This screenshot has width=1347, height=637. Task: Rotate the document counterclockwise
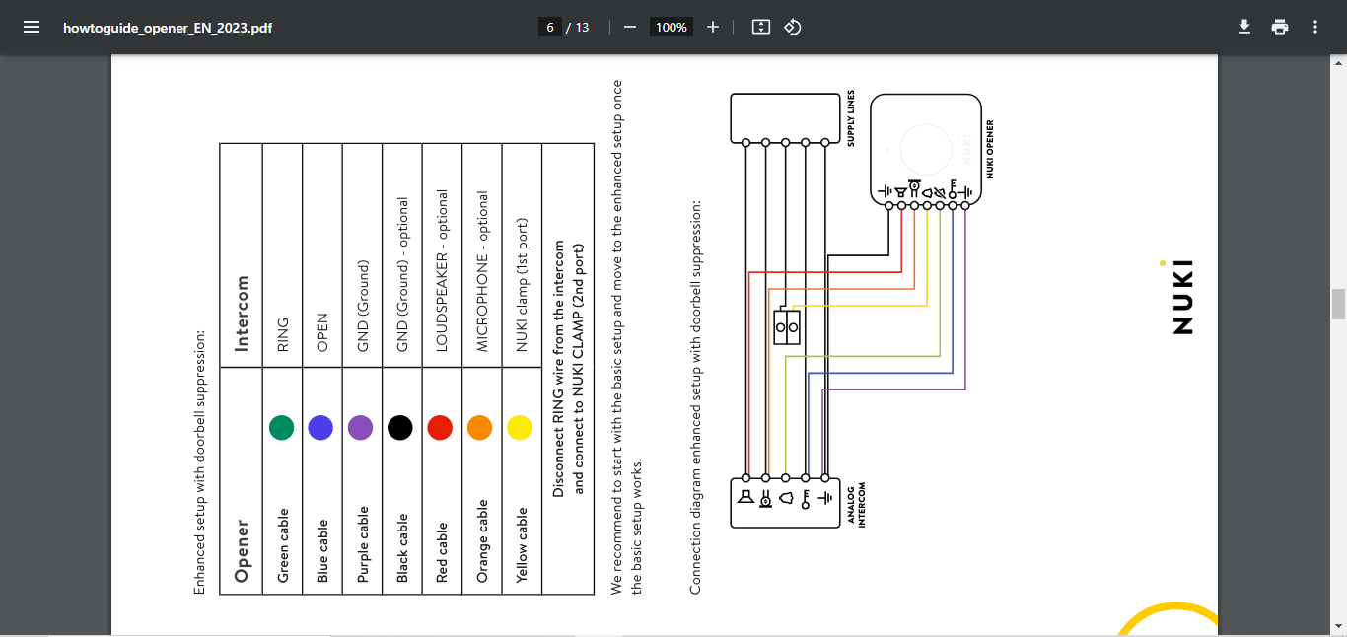(793, 27)
